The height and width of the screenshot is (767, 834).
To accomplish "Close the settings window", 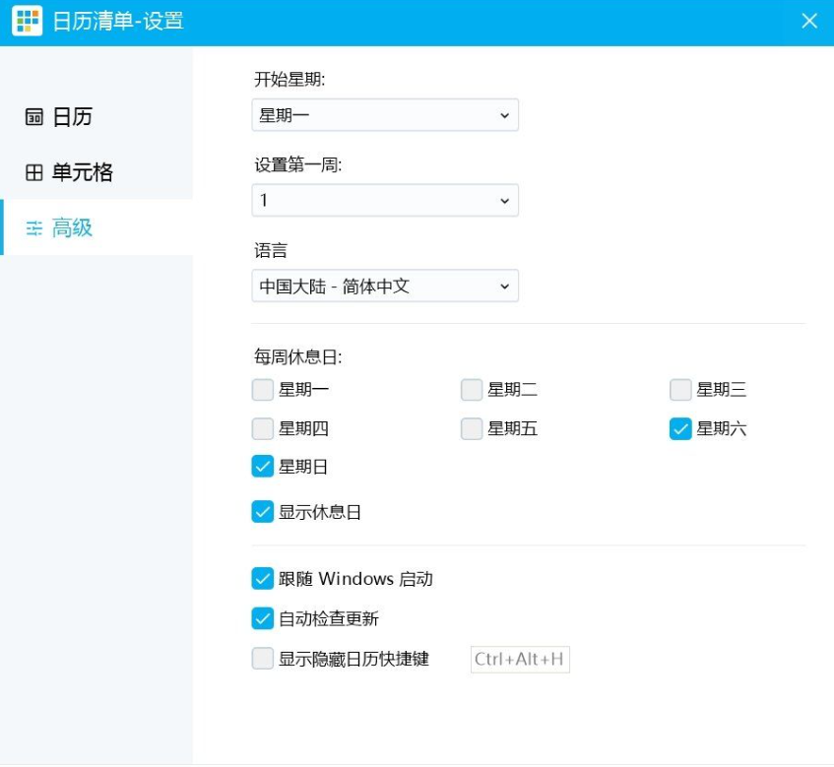I will pyautogui.click(x=809, y=21).
